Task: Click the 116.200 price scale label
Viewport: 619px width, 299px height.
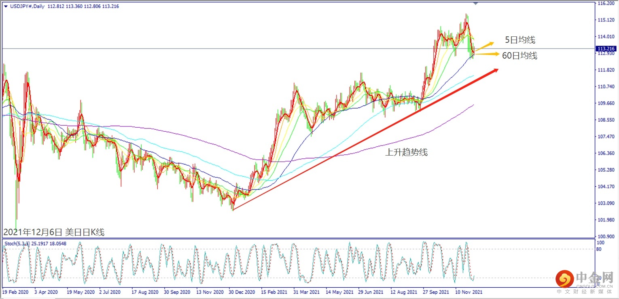Action: 606,3
